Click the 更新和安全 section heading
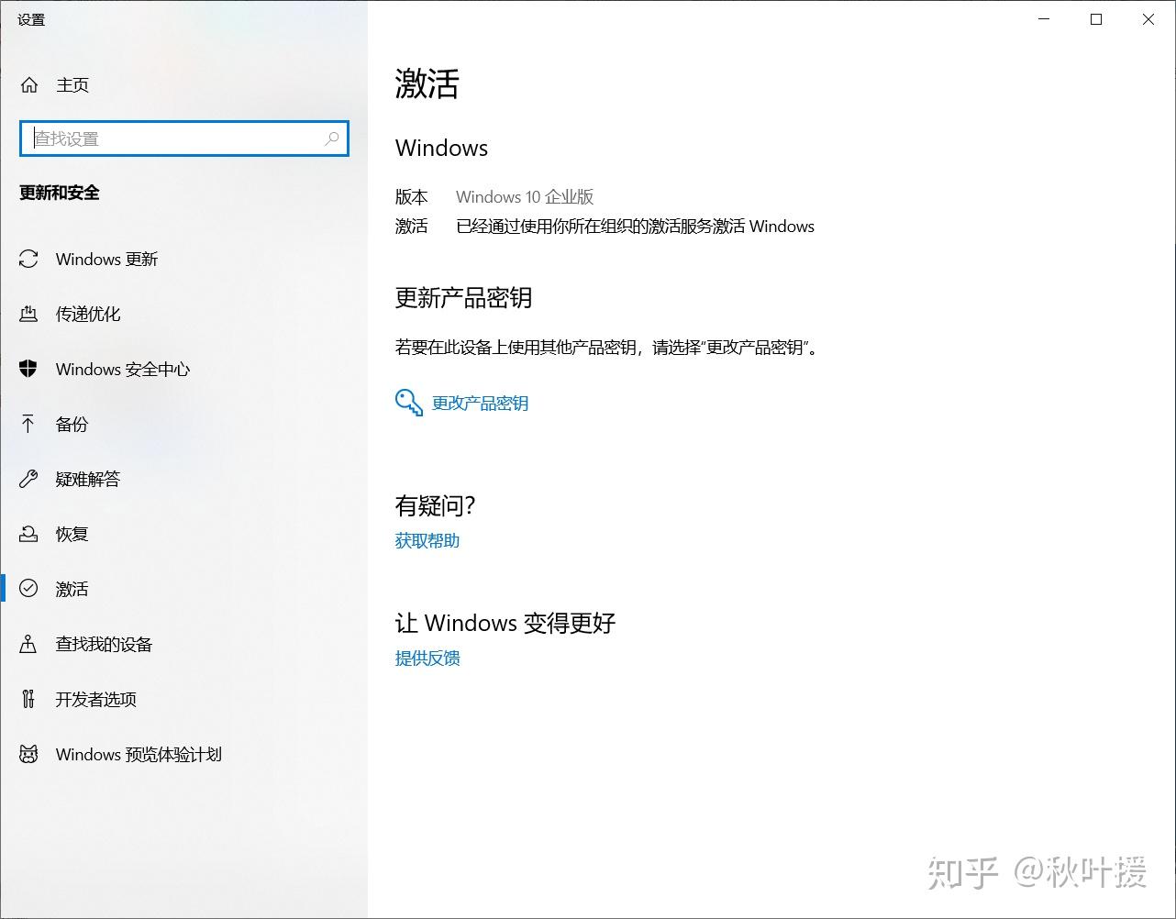 point(60,194)
